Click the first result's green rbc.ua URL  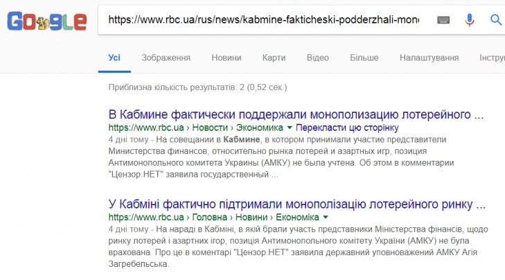[x=196, y=128]
